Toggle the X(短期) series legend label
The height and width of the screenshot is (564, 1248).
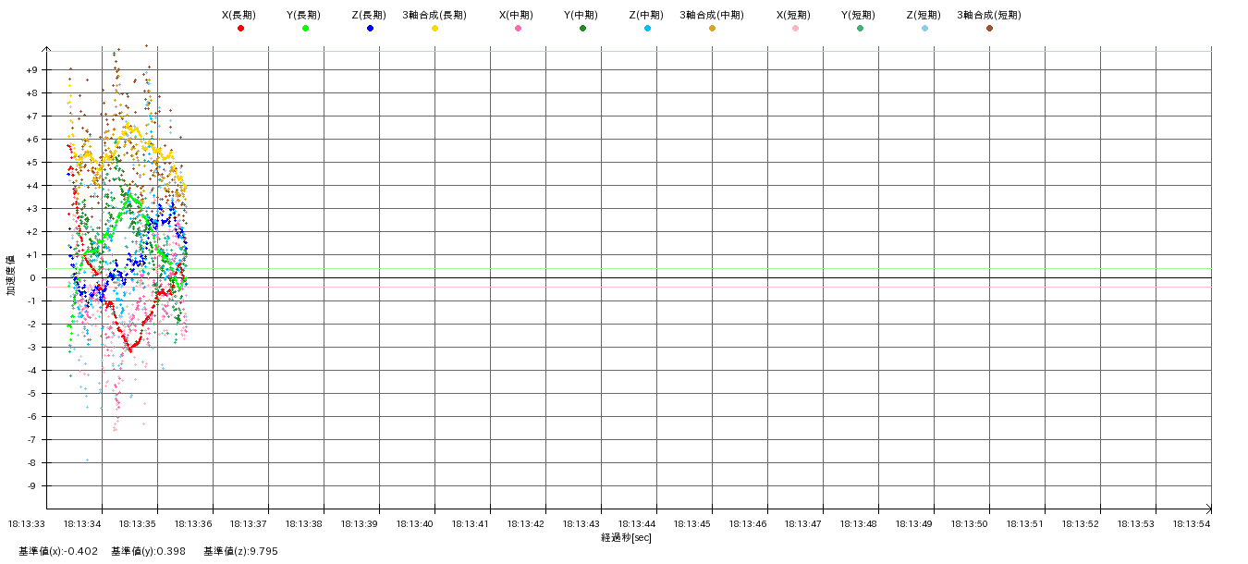point(794,15)
